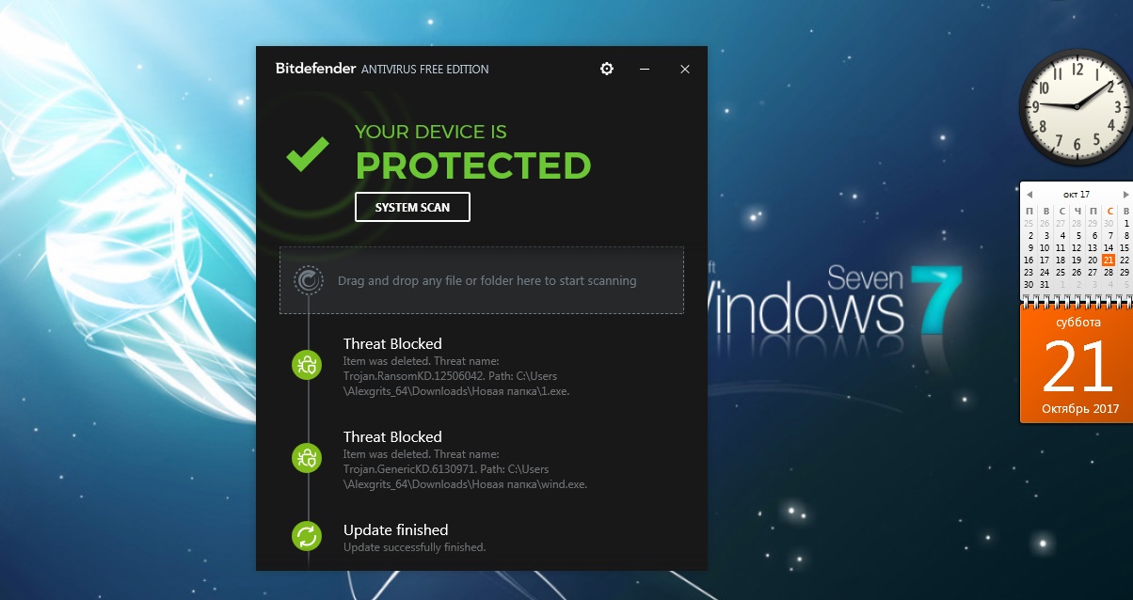Go to previous month in calendar gadget
This screenshot has width=1133, height=600.
[x=1029, y=195]
